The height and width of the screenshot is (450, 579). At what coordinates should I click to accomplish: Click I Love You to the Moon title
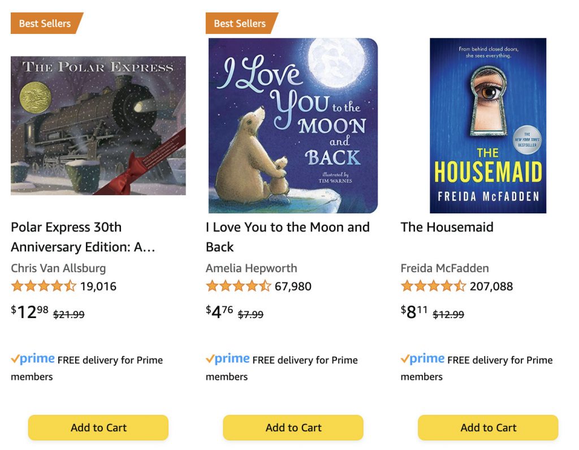287,237
